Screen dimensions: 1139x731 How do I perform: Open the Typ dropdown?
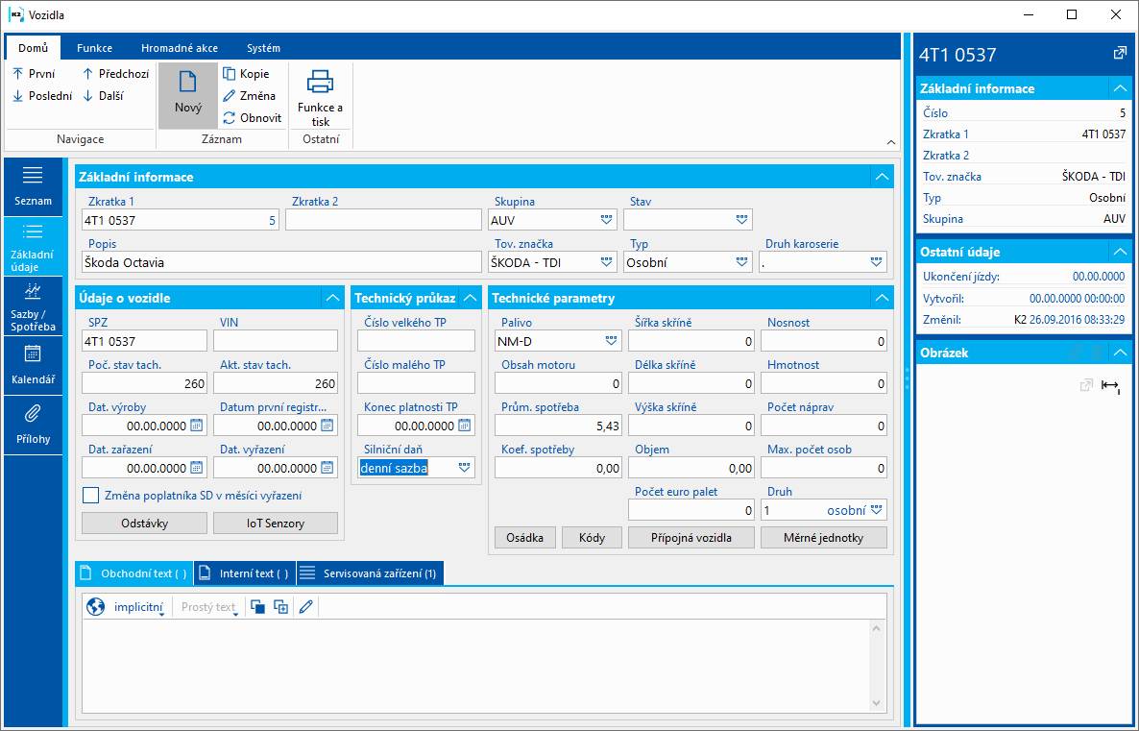(741, 262)
